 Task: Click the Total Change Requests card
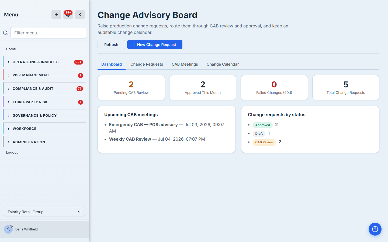click(x=346, y=88)
